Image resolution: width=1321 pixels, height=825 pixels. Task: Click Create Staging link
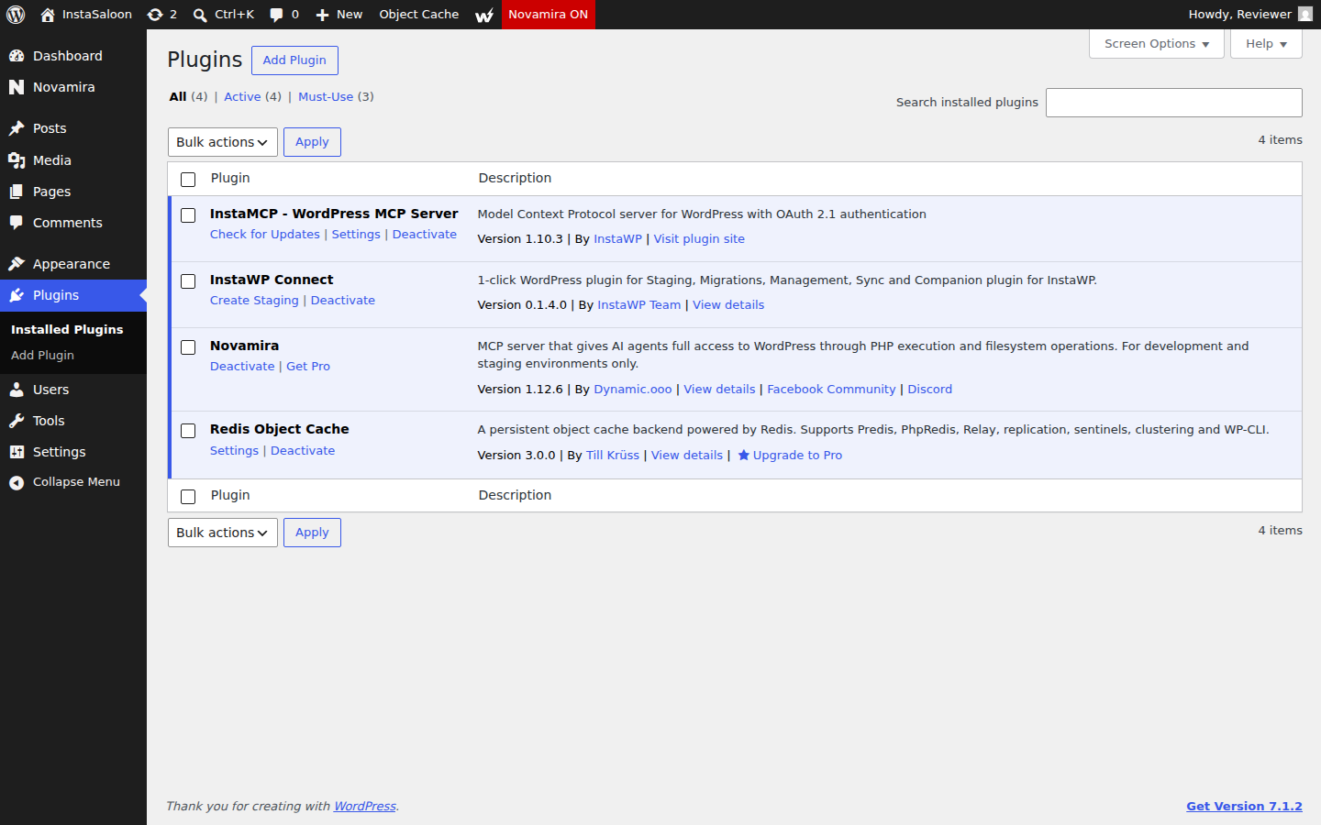(x=254, y=300)
